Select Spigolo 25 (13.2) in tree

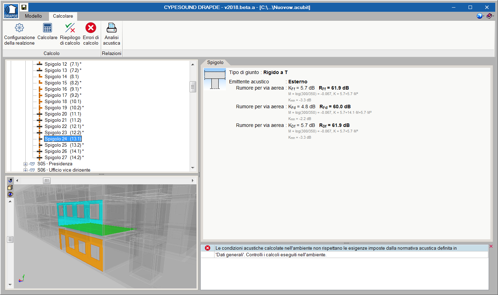tap(64, 145)
